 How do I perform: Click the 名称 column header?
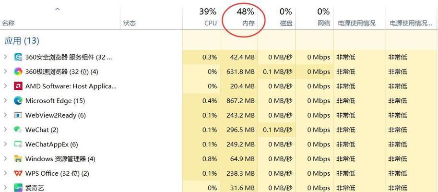click(x=9, y=23)
